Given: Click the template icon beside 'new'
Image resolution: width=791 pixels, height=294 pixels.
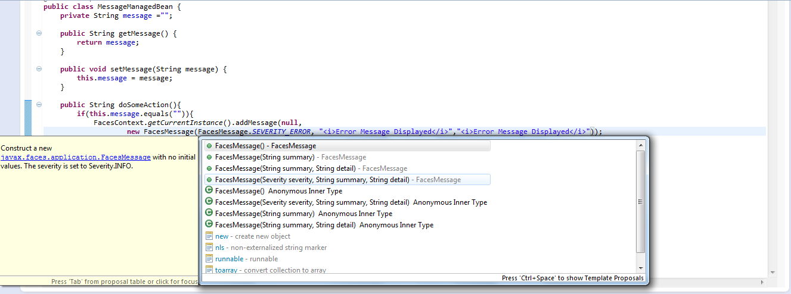Looking at the screenshot, I should tap(209, 236).
